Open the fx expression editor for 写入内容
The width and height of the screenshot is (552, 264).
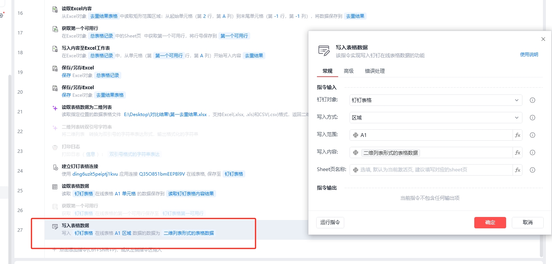pyautogui.click(x=517, y=152)
